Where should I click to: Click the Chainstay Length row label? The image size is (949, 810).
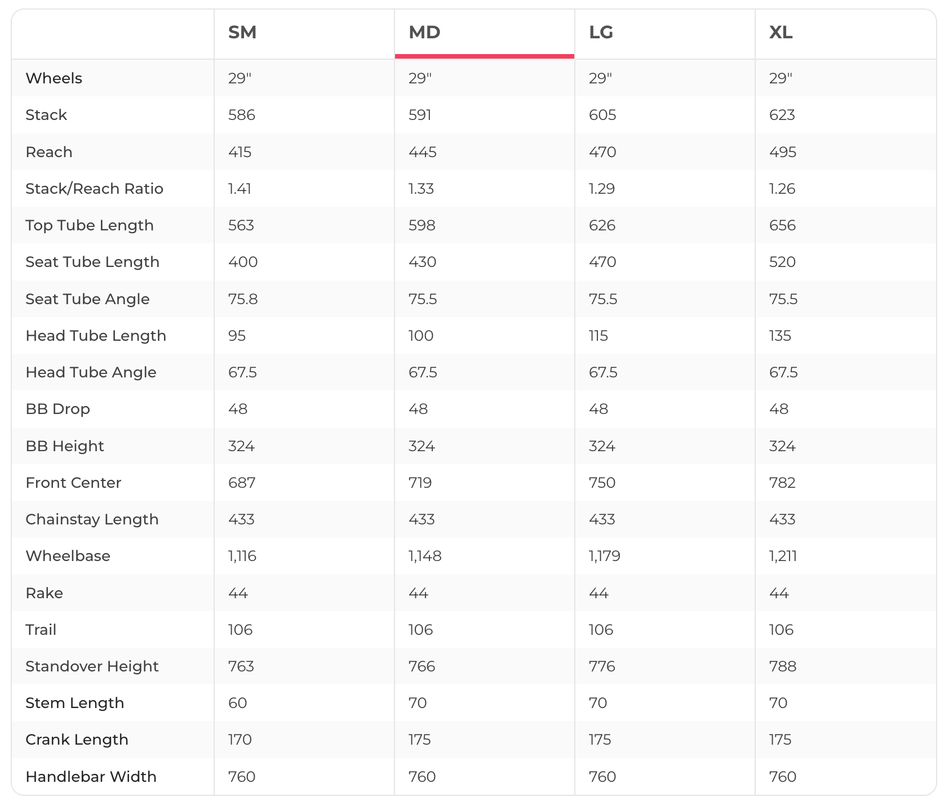92,519
